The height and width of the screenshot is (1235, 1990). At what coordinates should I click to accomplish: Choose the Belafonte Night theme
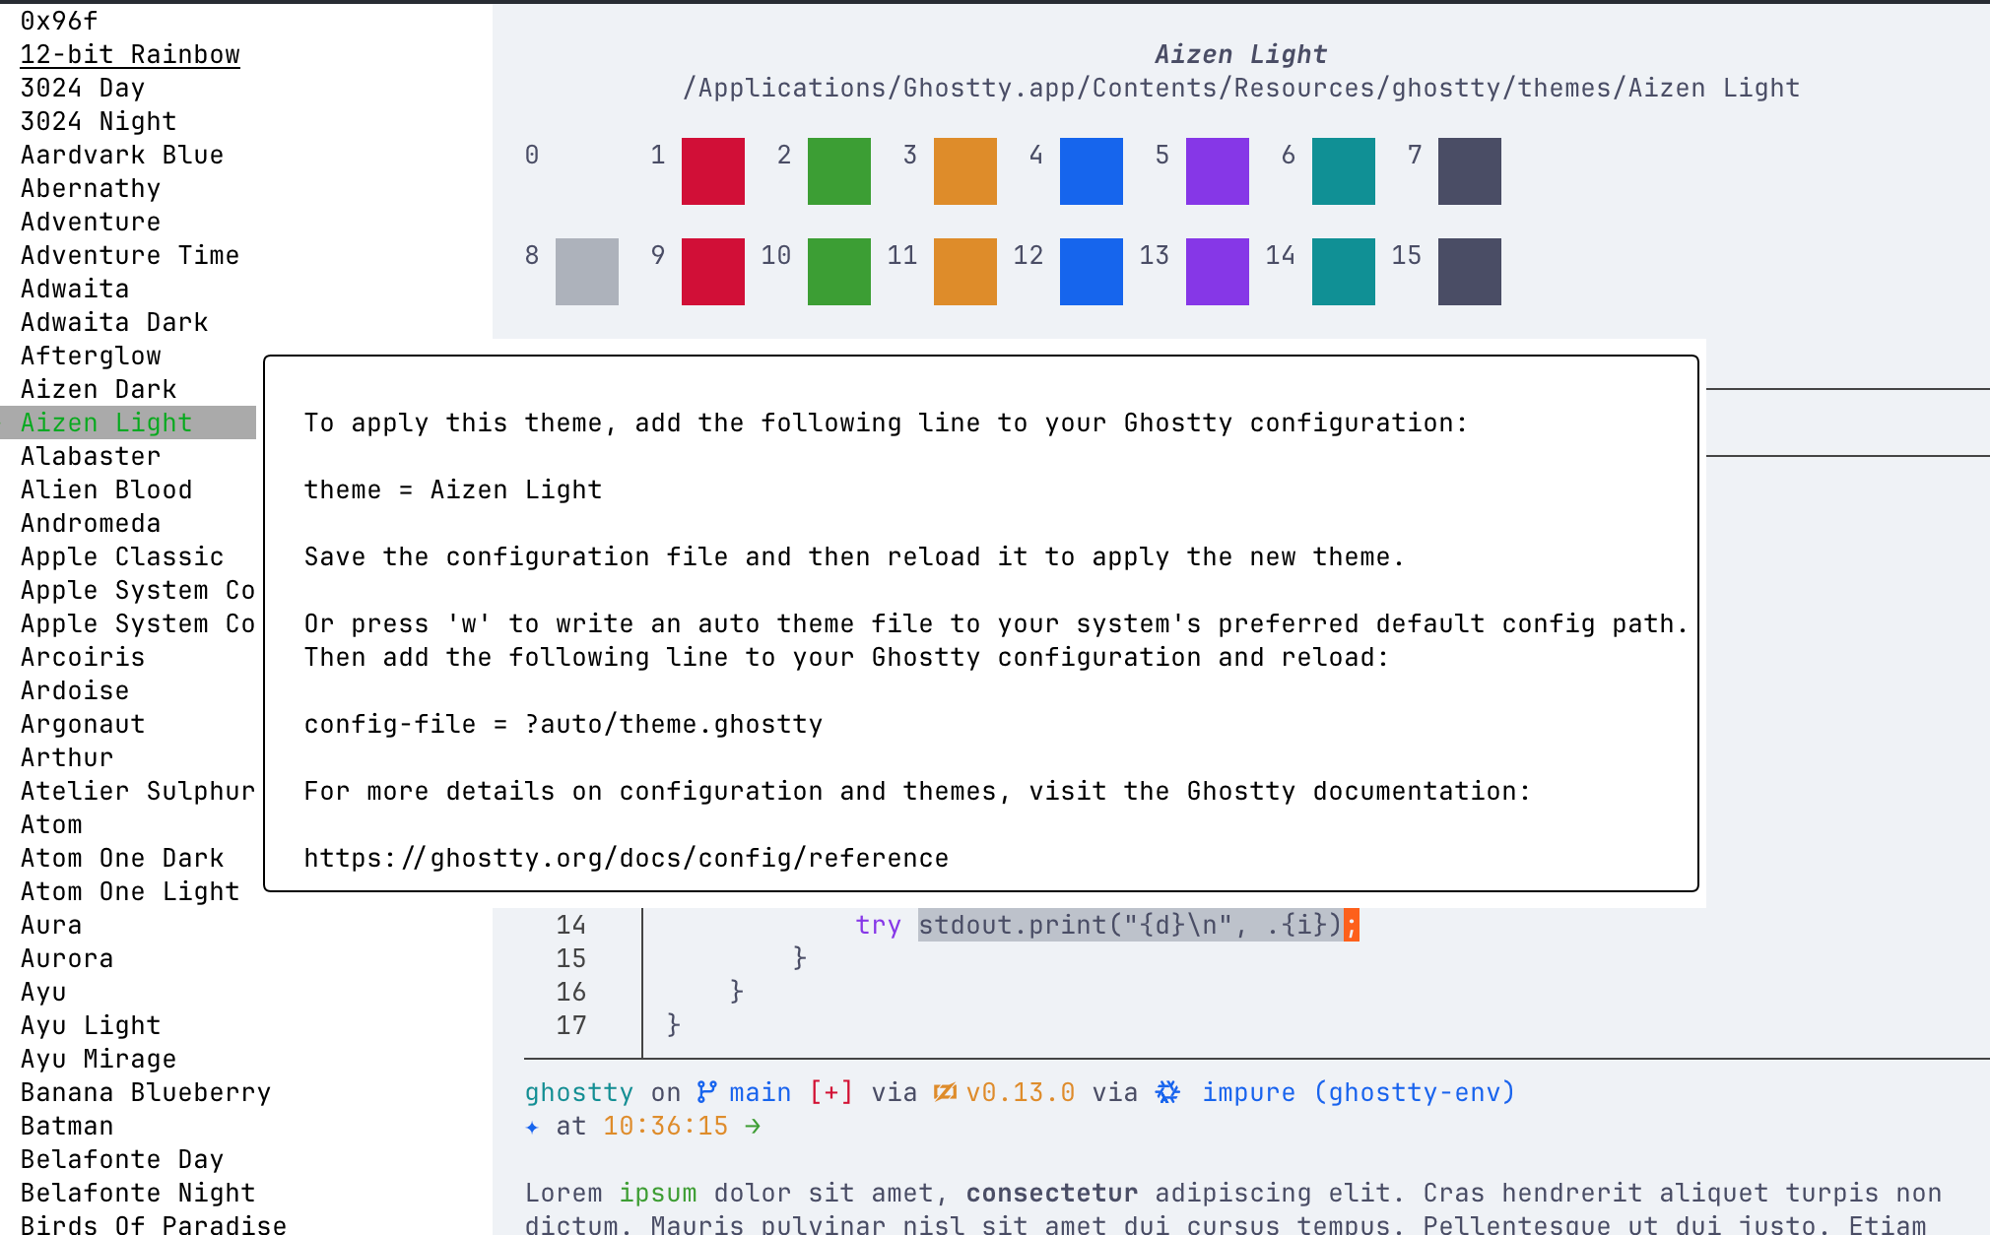(x=138, y=1193)
